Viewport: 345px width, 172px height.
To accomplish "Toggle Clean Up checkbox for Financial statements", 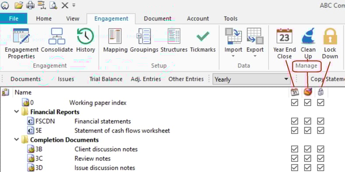I will tap(308, 121).
